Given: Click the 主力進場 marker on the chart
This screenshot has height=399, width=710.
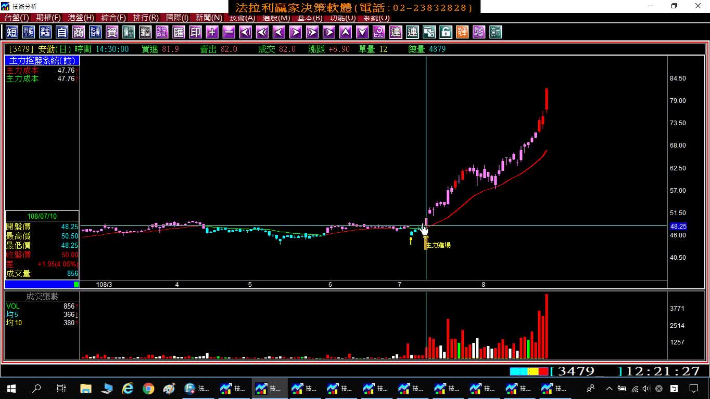Looking at the screenshot, I should [x=438, y=245].
